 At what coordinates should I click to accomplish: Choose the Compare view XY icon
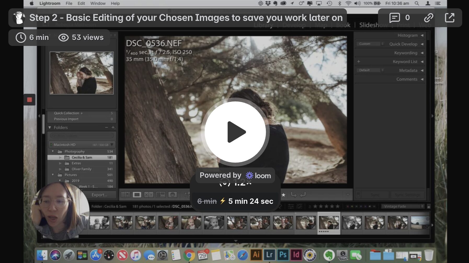pyautogui.click(x=148, y=195)
